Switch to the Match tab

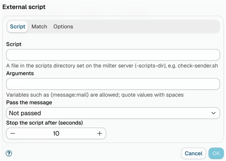pyautogui.click(x=39, y=26)
